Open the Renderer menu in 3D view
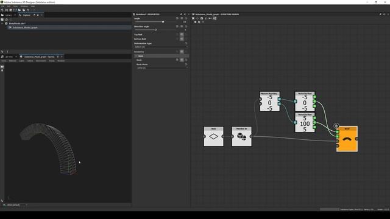Screen dimensions: 390x219 coord(61,61)
